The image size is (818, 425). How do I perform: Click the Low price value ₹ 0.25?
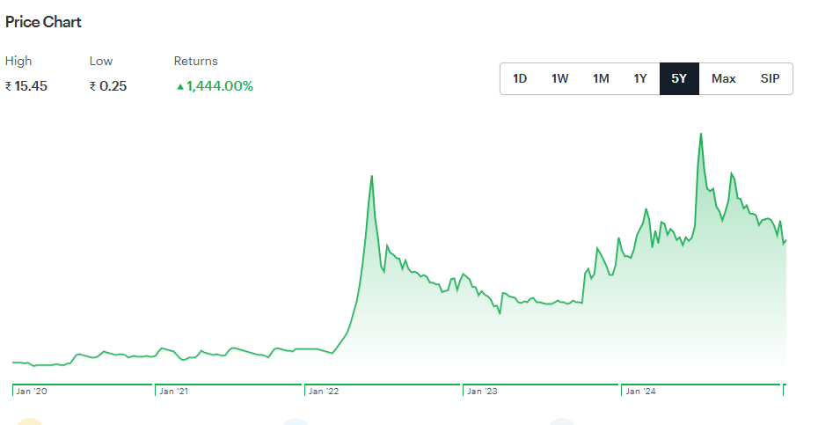click(x=108, y=86)
